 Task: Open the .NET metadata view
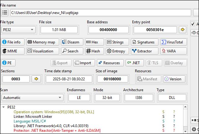(135, 63)
